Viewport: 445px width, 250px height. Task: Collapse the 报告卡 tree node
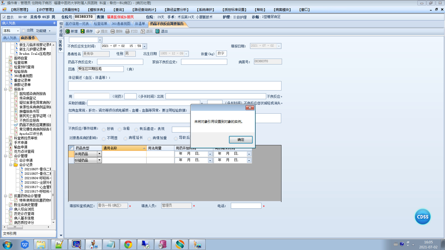pyautogui.click(x=5, y=89)
